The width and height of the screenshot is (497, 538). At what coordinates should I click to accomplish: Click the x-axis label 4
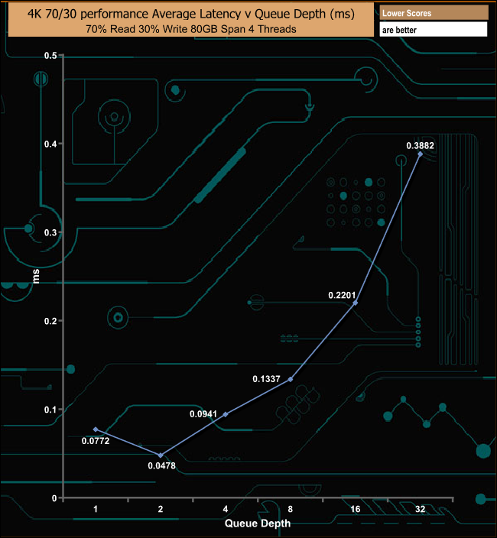226,509
